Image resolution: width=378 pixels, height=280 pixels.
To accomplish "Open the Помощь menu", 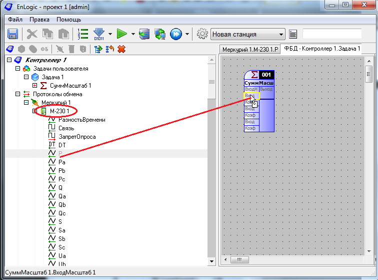I will pos(68,20).
